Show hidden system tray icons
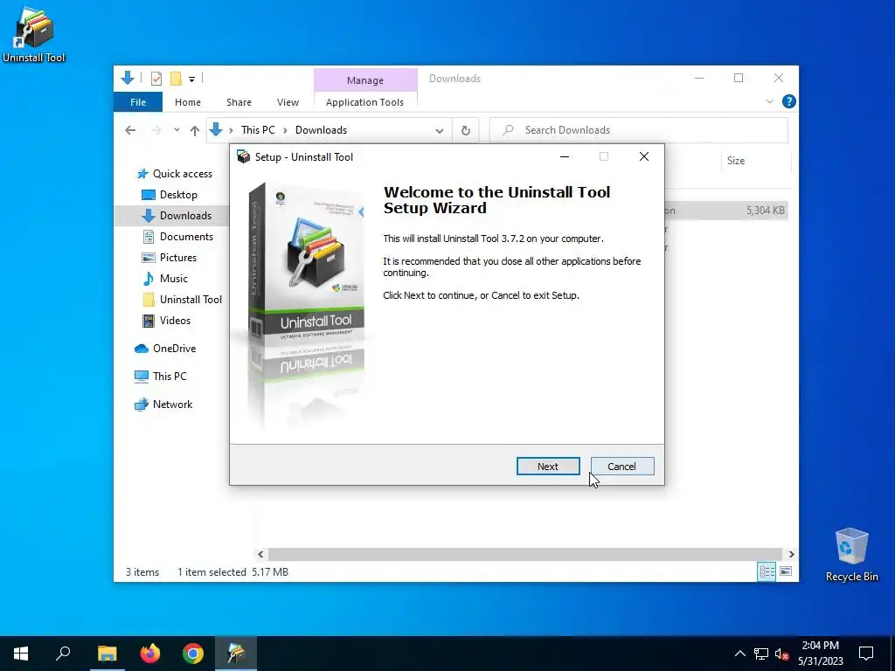The image size is (895, 671). point(739,654)
